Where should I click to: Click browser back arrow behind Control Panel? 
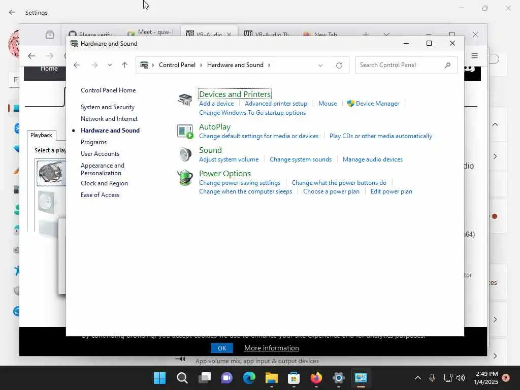pyautogui.click(x=31, y=56)
